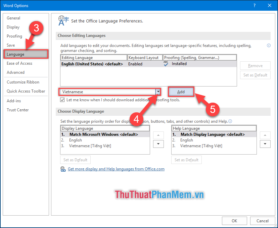Open 'Get more display and Help languages' link
The width and height of the screenshot is (278, 228).
116,169
